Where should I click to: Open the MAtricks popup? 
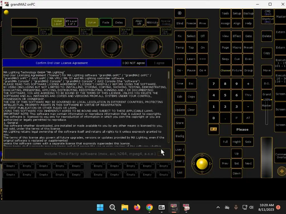(152, 22)
